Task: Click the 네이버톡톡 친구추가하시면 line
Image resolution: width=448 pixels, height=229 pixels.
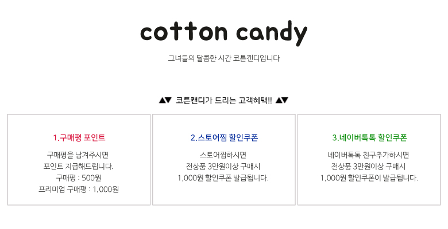Action: click(x=369, y=155)
